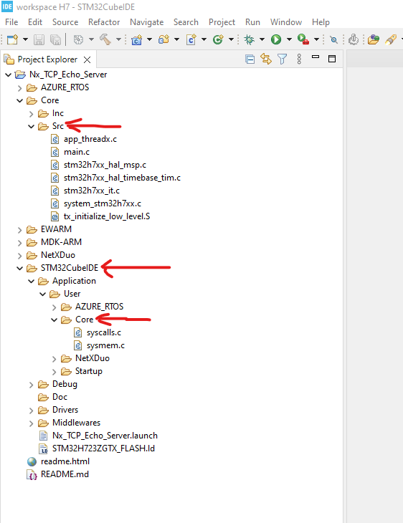The height and width of the screenshot is (523, 403).
Task: Click the device configuration tool icon
Action: coord(354,39)
